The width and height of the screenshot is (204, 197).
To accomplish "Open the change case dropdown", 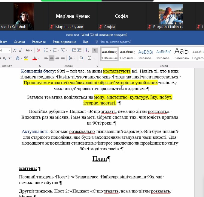I will (29, 50).
